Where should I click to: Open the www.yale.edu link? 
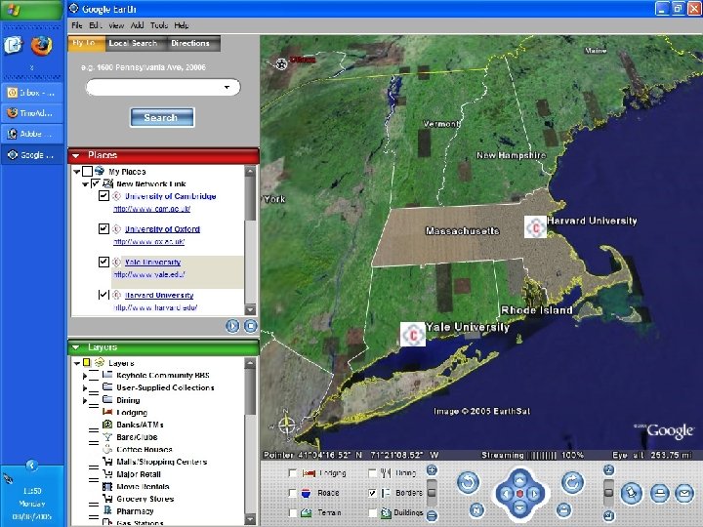click(148, 274)
